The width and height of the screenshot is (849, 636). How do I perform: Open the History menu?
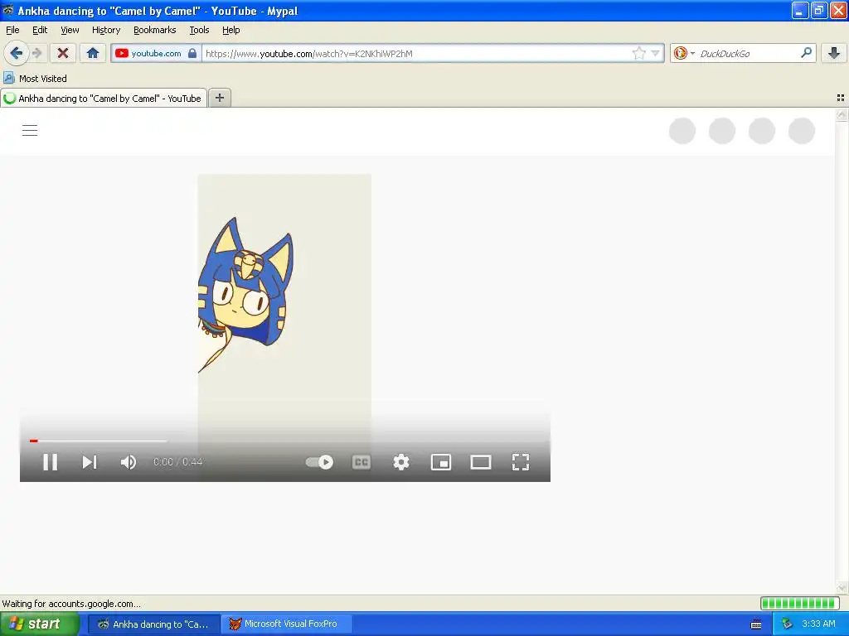coord(106,30)
